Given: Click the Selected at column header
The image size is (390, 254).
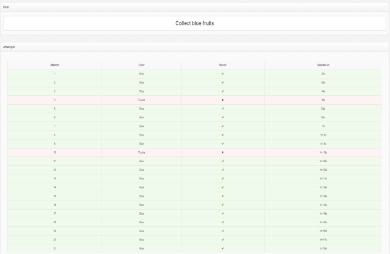Looking at the screenshot, I should (323, 65).
